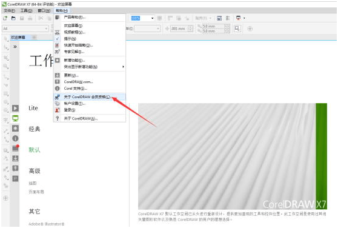The image size is (338, 228).
Task: Click the Print icon in the toolbar
Action: [30, 18]
